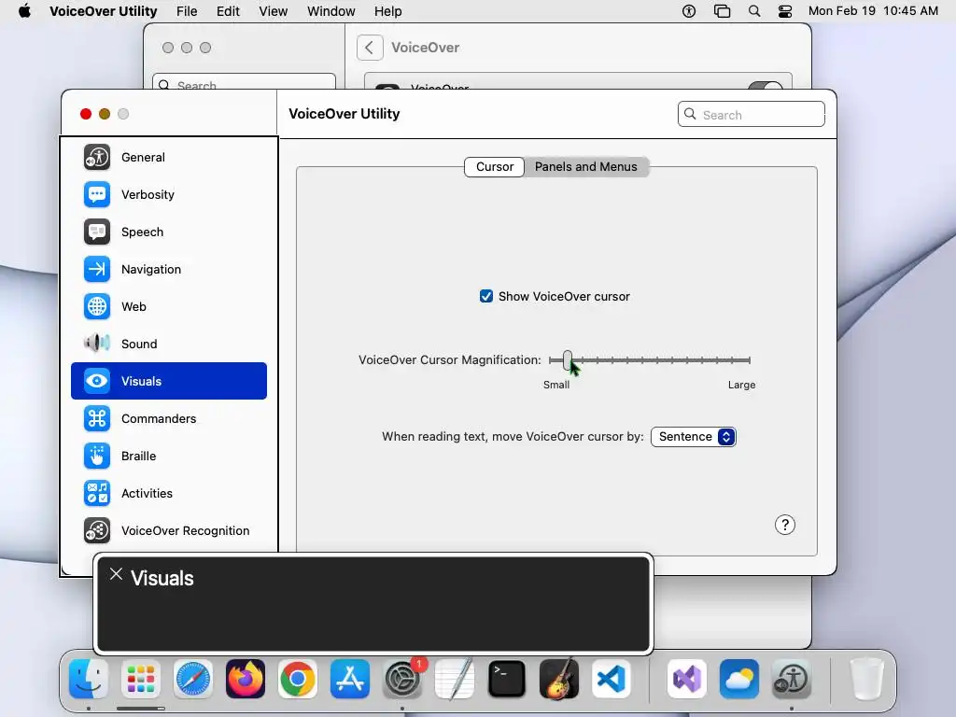Close the Visuals caption panel with X
Viewport: 956px width, 717px height.
116,574
